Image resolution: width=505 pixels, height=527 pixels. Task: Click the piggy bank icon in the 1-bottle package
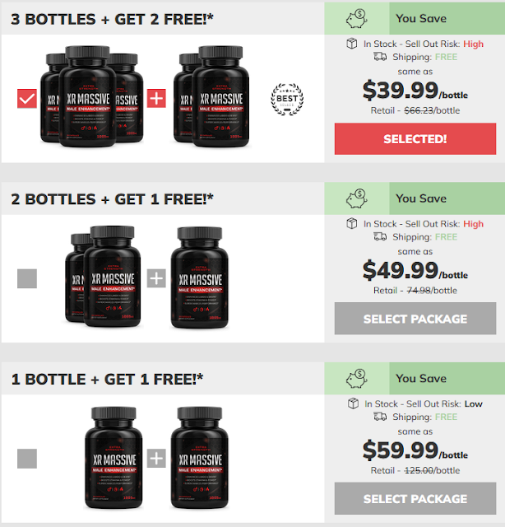coord(357,379)
